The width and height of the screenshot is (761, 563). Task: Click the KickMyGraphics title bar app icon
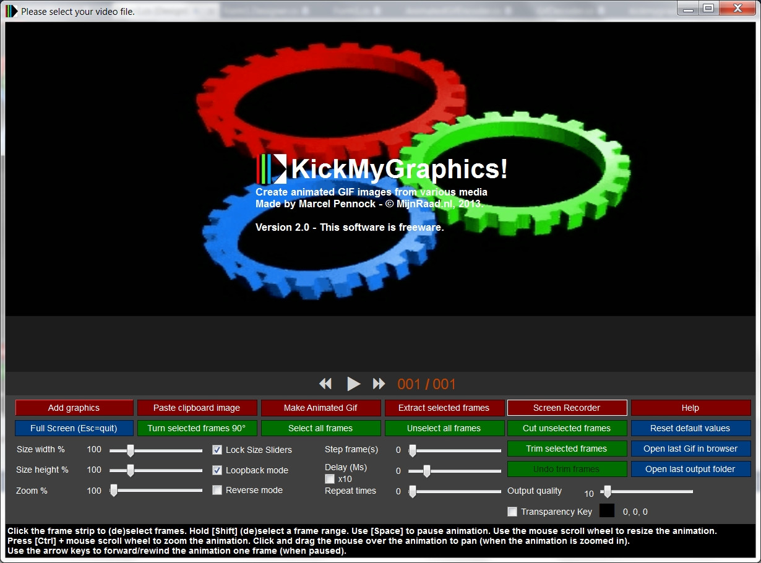(12, 11)
